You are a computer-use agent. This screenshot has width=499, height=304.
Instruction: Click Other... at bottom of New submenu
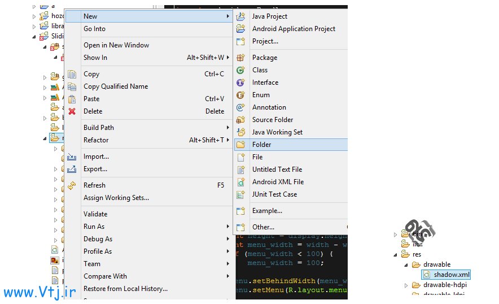pyautogui.click(x=263, y=227)
